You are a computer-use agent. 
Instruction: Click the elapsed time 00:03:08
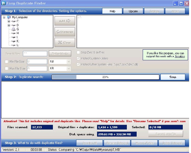pyautogui.click(x=36, y=150)
